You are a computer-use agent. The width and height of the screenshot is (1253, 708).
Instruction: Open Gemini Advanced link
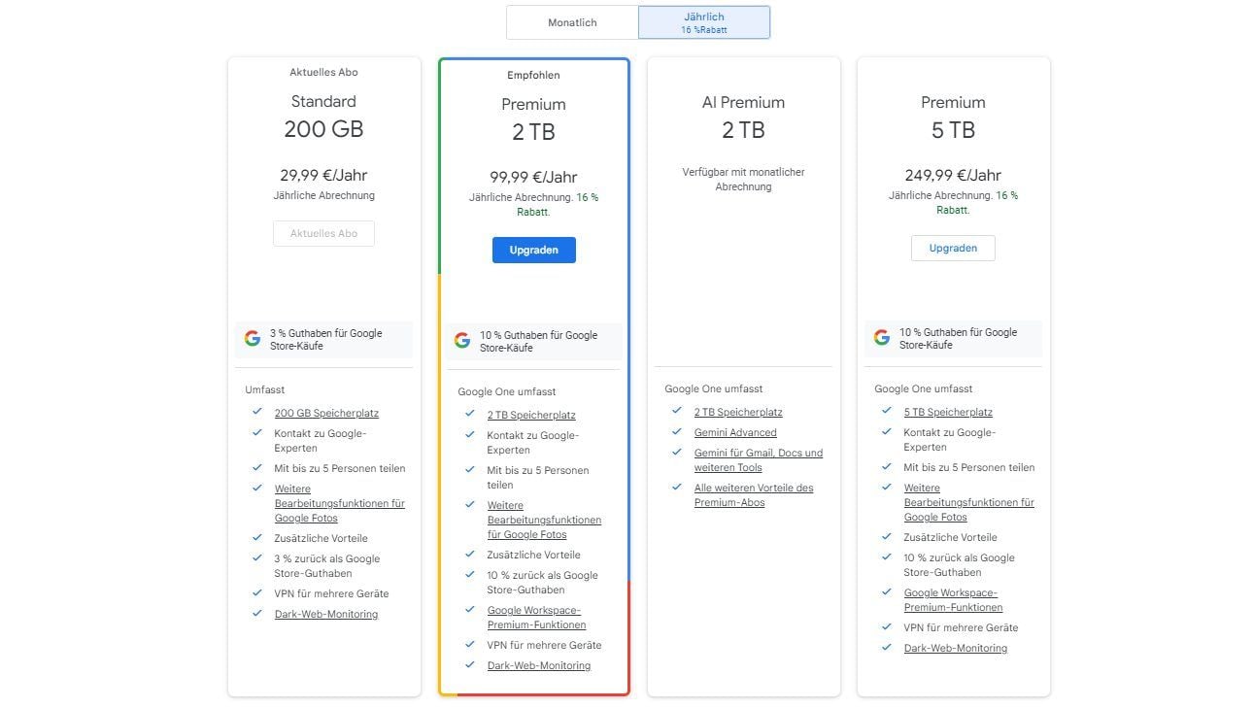735,432
